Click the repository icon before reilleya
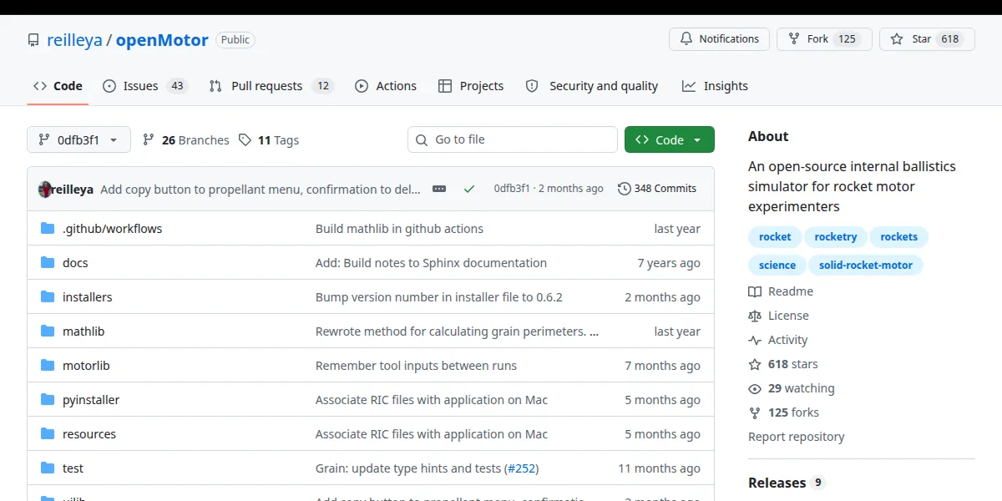Viewport: 1002px width, 501px height. pyautogui.click(x=33, y=40)
